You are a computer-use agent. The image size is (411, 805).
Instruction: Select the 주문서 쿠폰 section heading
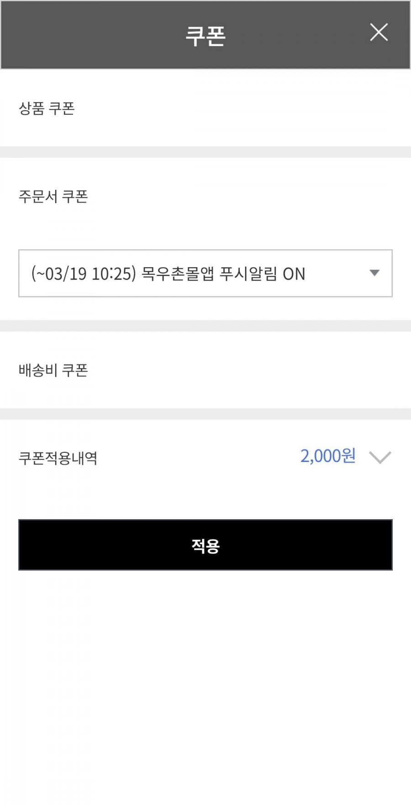[x=53, y=197]
